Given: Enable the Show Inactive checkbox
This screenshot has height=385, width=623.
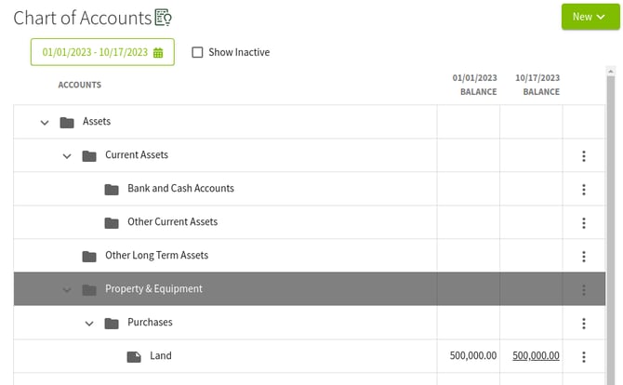Looking at the screenshot, I should pos(197,53).
